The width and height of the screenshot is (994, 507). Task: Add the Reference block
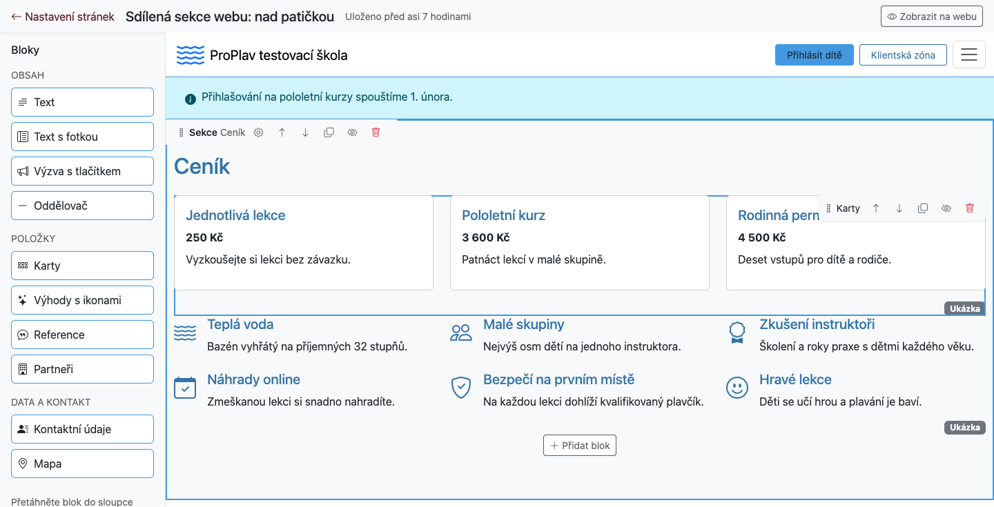pyautogui.click(x=82, y=335)
